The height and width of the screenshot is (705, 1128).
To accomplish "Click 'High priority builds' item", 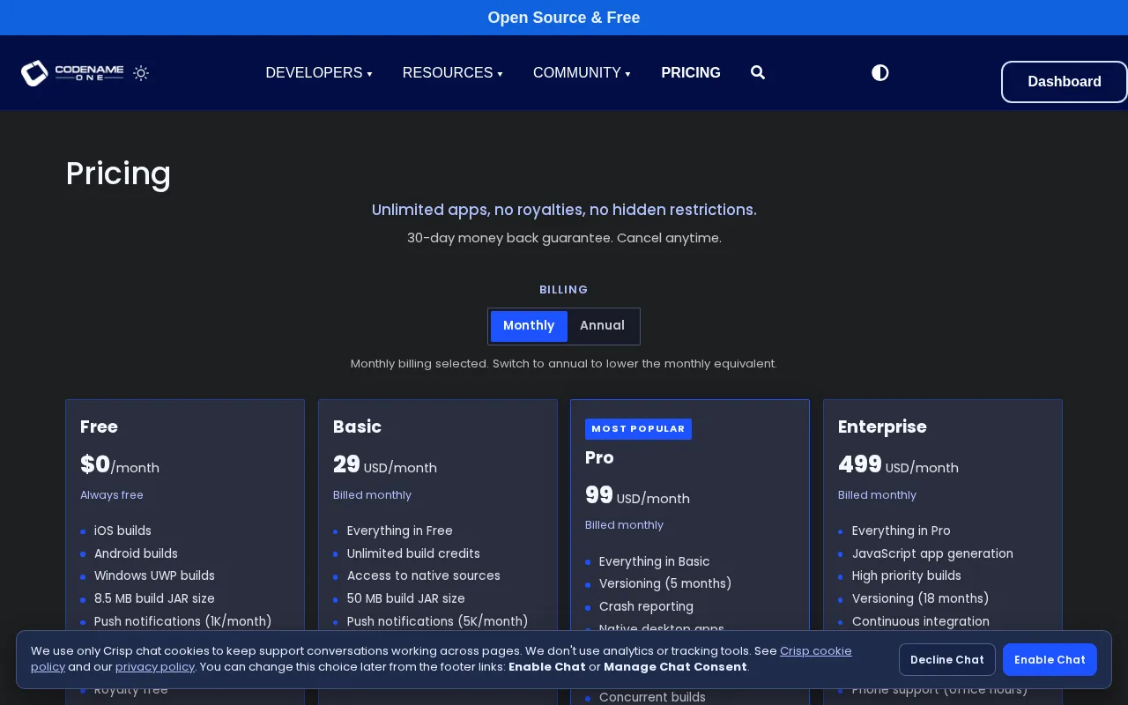I will pos(907,575).
